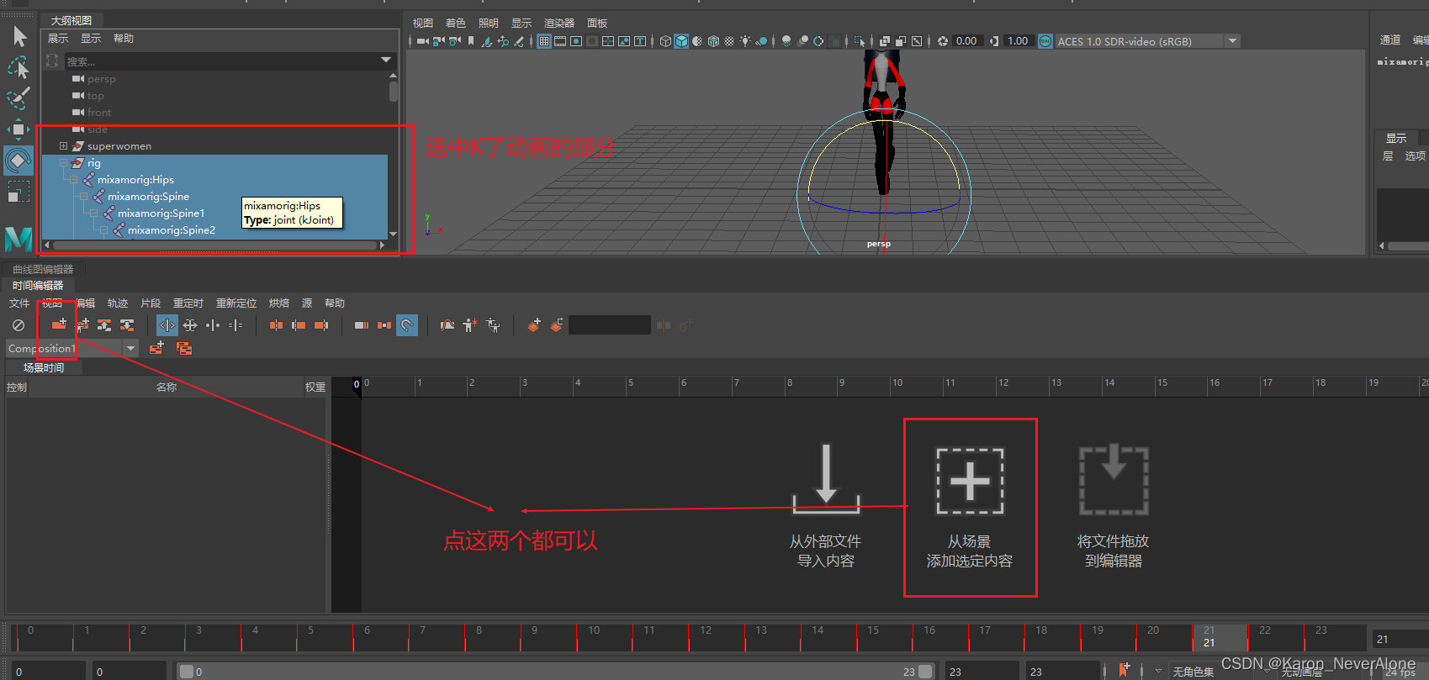Toggle isolate select in viewport toolbar

point(859,41)
